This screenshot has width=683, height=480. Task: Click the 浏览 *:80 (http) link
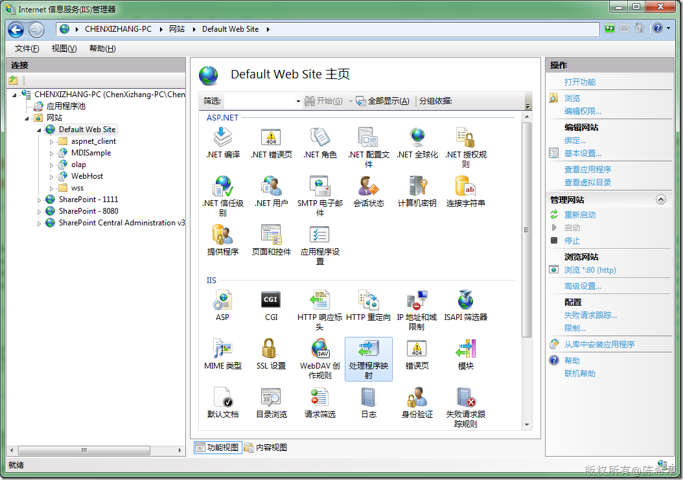[x=590, y=270]
